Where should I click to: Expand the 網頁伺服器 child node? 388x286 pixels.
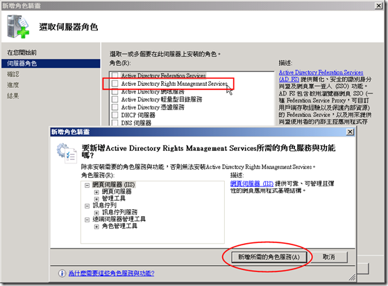pyautogui.click(x=96, y=192)
